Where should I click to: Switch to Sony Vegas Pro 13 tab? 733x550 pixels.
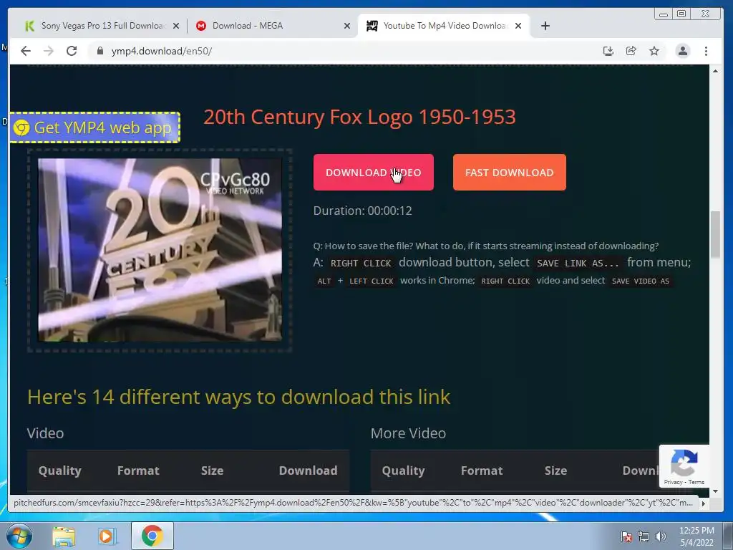(x=100, y=26)
